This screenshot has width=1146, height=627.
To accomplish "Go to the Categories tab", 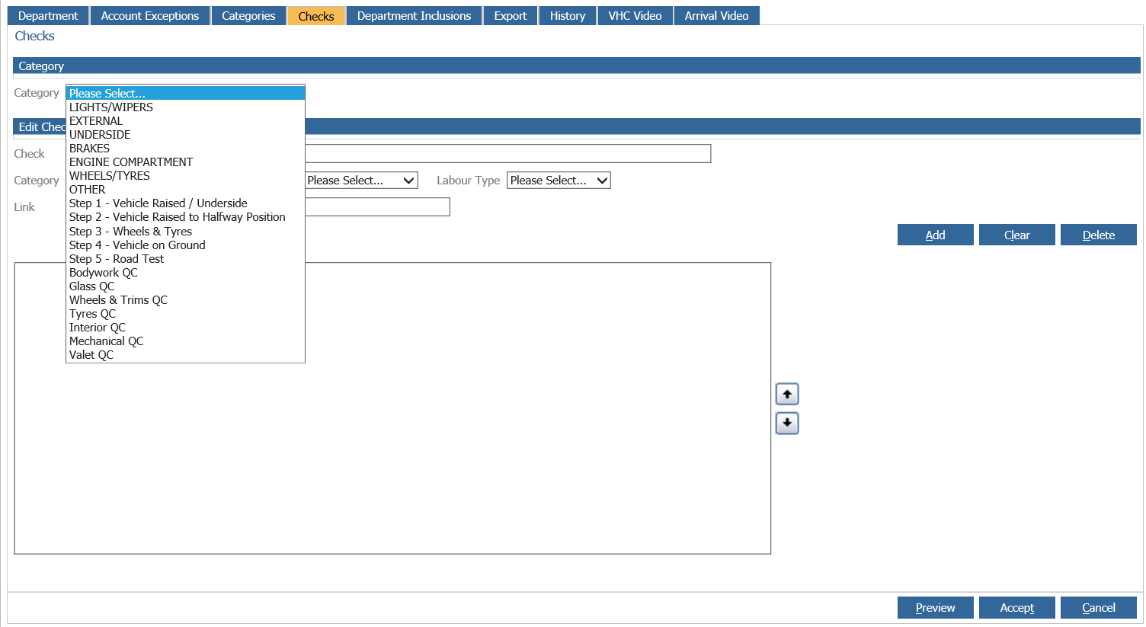I will click(x=248, y=15).
